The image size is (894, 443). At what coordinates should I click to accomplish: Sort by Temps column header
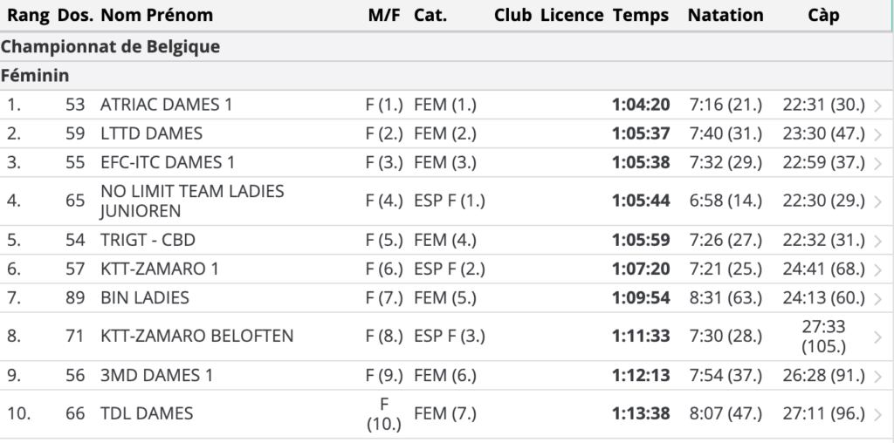coord(641,16)
